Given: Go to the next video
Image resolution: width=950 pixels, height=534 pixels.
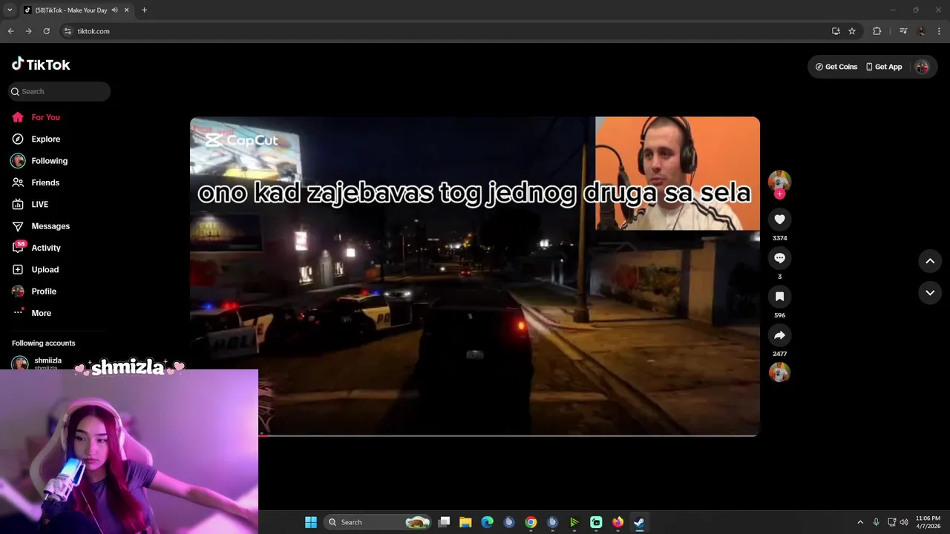Looking at the screenshot, I should tap(930, 293).
